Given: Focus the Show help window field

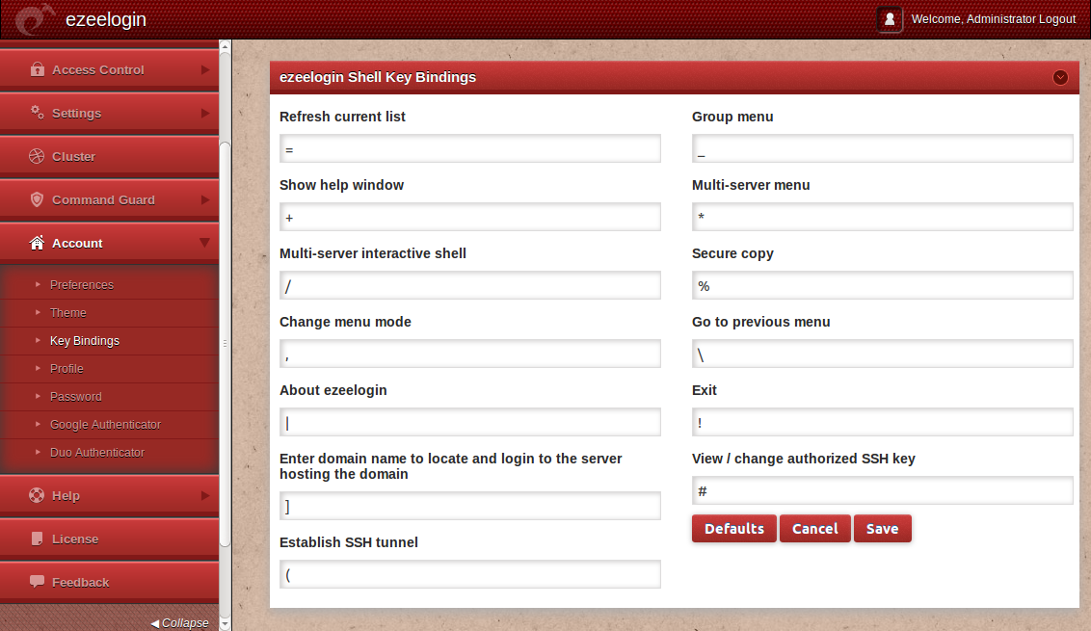Looking at the screenshot, I should 470,217.
